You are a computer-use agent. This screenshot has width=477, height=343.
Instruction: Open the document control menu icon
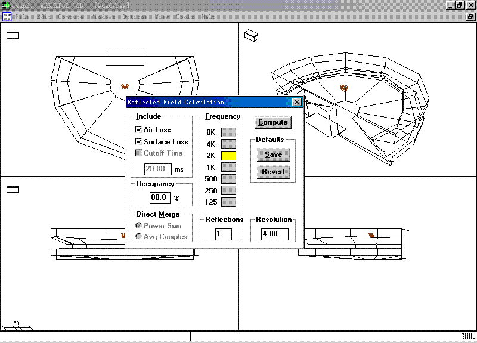tap(7, 17)
